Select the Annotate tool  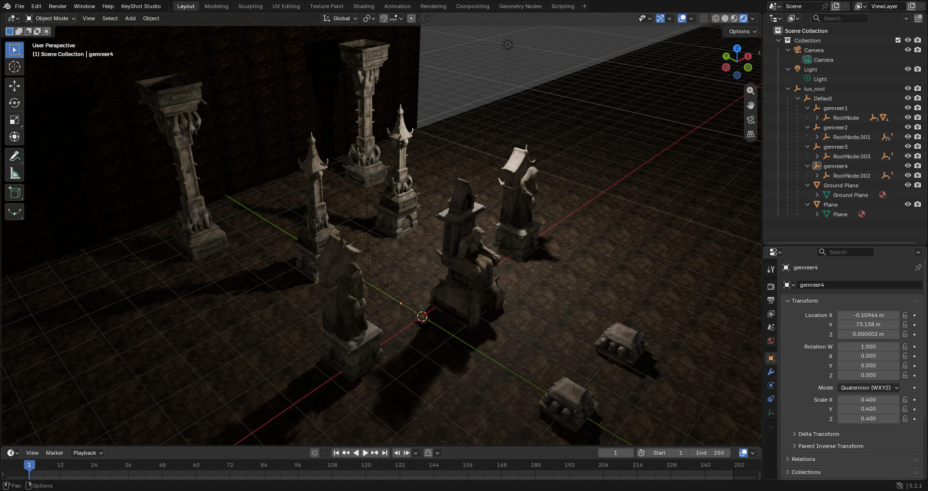(x=14, y=156)
